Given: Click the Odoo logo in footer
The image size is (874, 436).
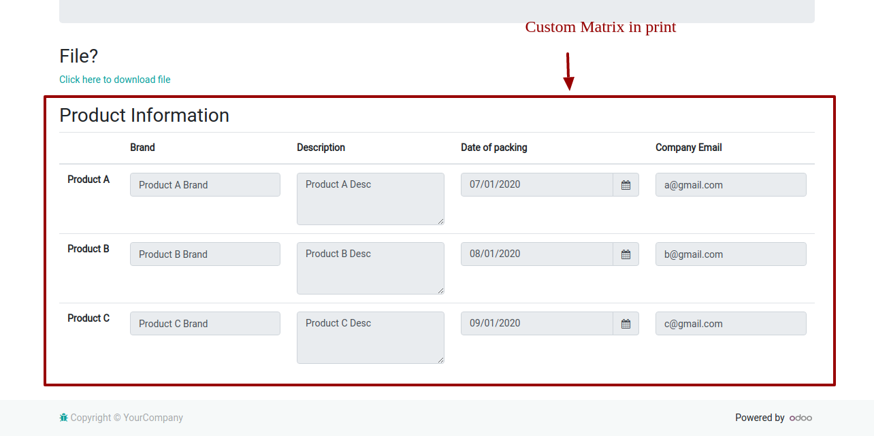Looking at the screenshot, I should pyautogui.click(x=800, y=418).
